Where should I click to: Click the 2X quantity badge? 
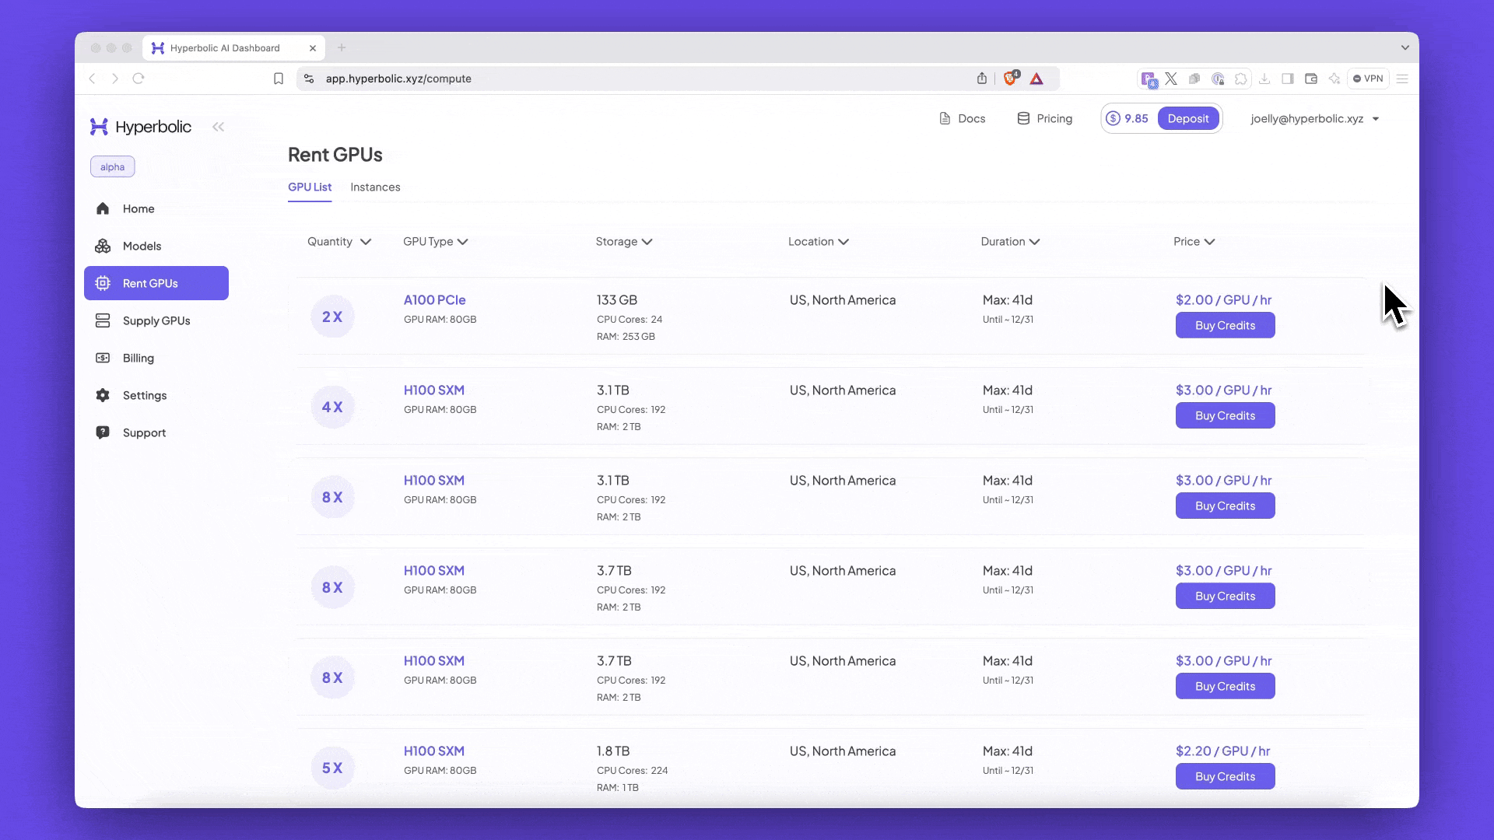pyautogui.click(x=332, y=317)
